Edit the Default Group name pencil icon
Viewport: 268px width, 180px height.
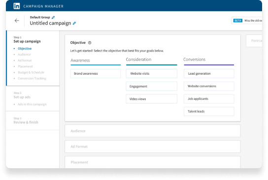(53, 17)
